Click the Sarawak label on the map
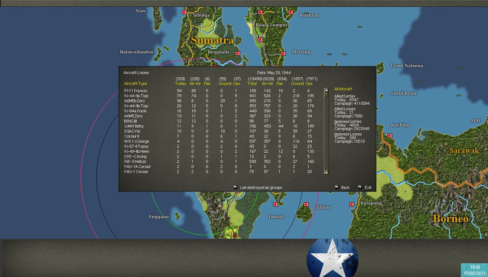The height and width of the screenshot is (277, 488). coord(464,151)
